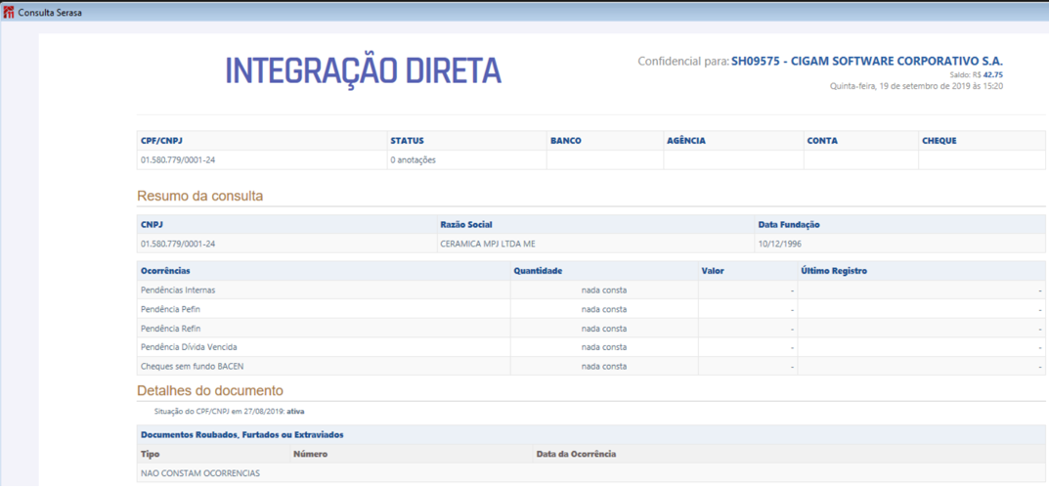Click the date Quinta-feira, 19 de setembro de 2019
Image resolution: width=1049 pixels, height=490 pixels.
tap(917, 86)
